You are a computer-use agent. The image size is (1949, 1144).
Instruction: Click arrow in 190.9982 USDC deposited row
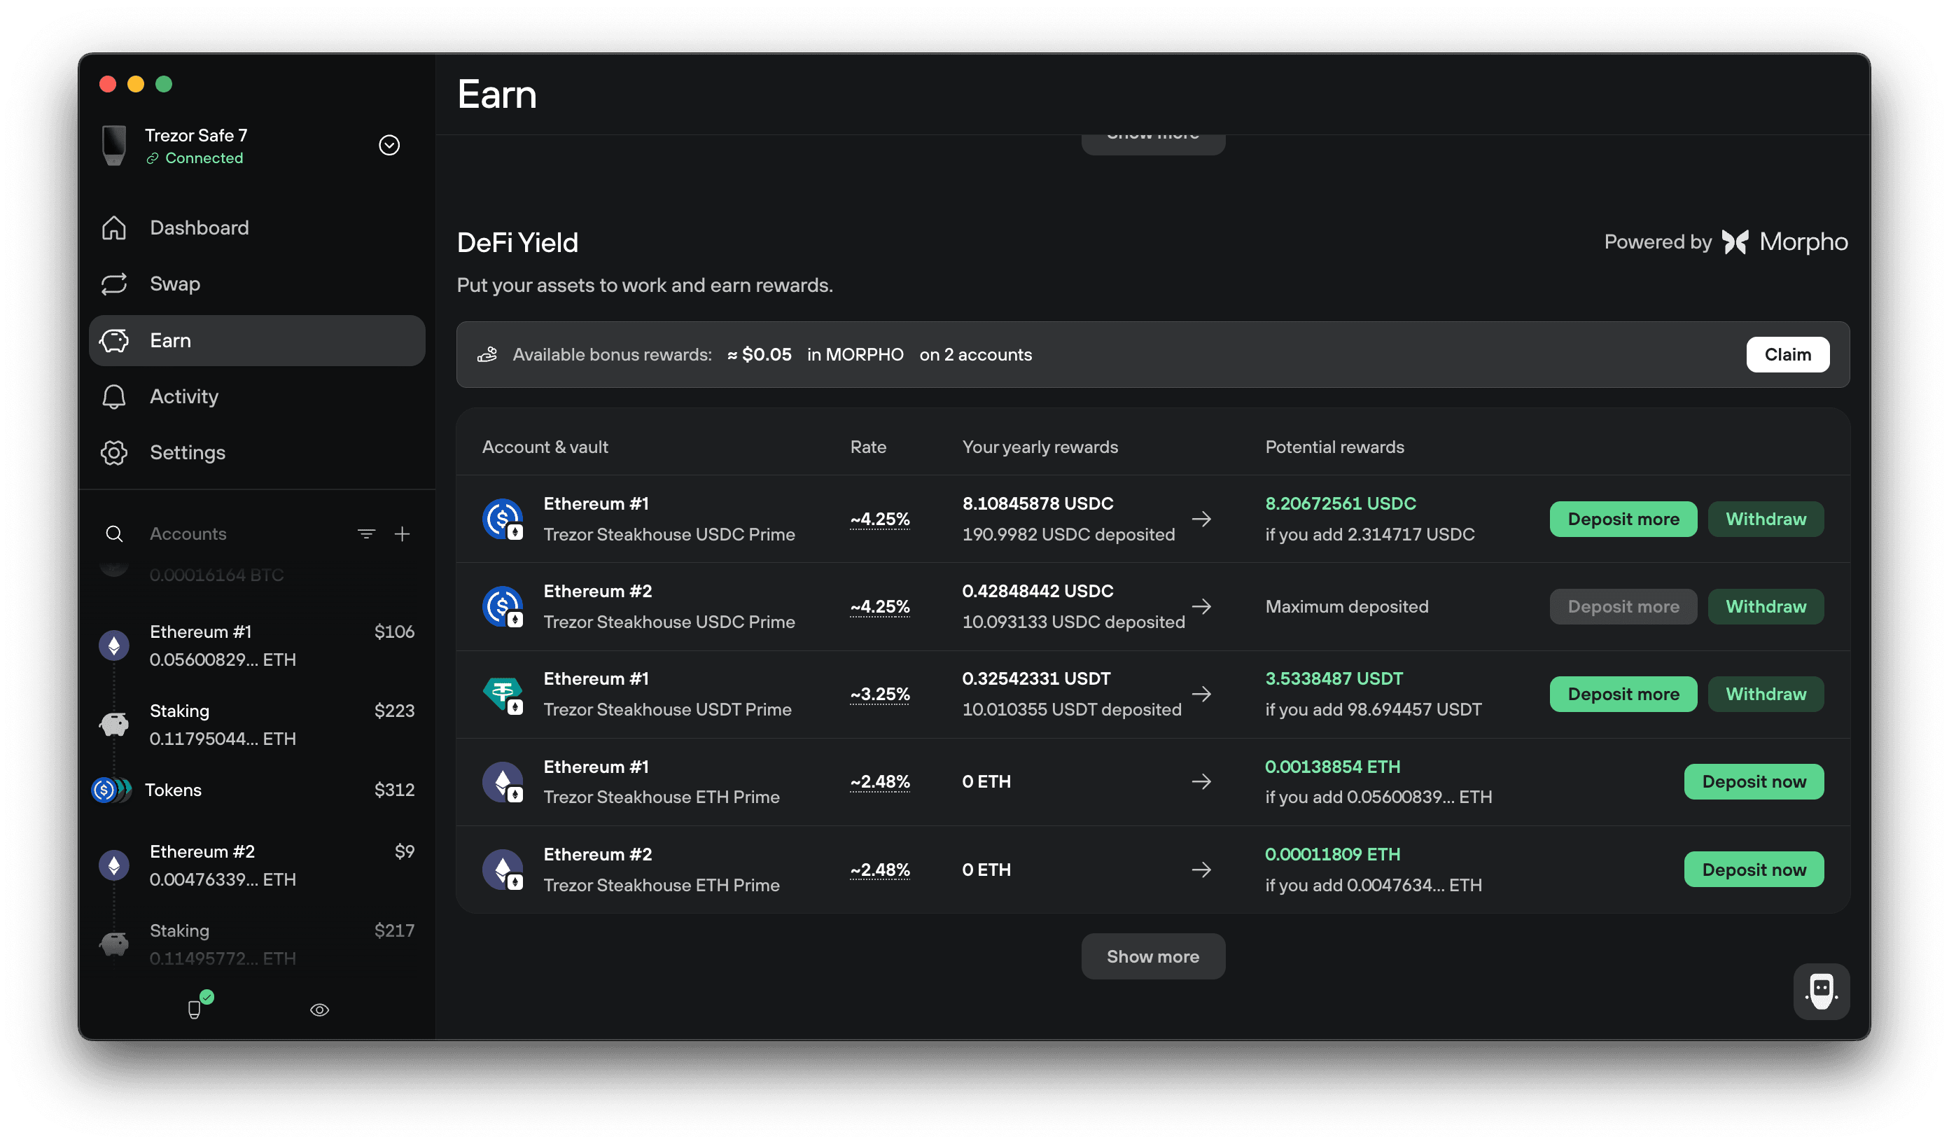1201,519
